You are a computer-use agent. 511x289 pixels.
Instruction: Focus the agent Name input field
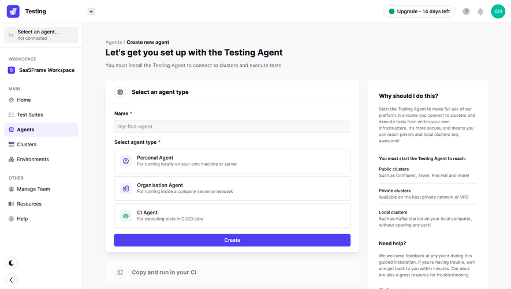[232, 127]
